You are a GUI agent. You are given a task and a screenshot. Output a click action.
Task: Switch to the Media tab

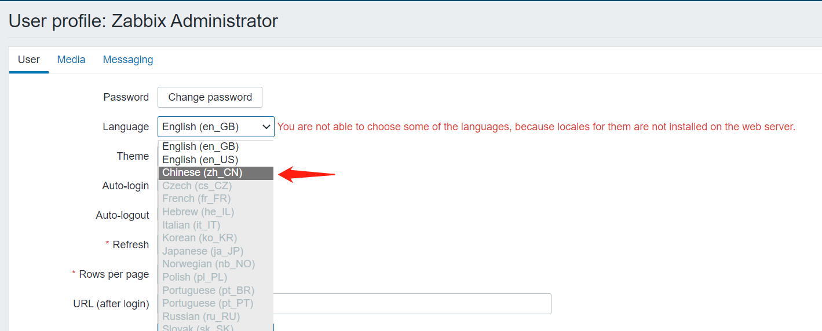point(71,60)
